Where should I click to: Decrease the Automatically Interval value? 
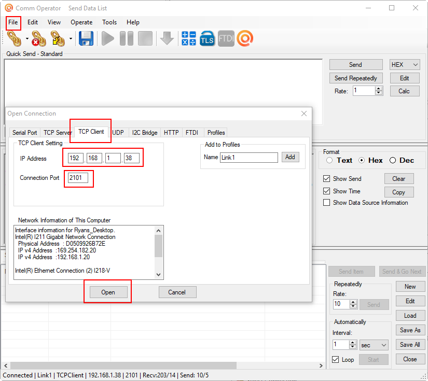click(353, 347)
